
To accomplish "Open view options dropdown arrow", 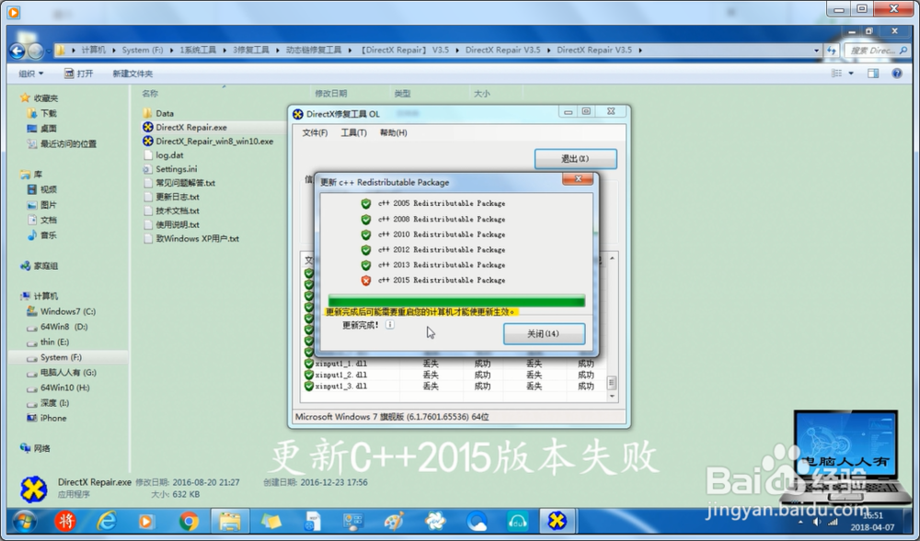I will (851, 73).
